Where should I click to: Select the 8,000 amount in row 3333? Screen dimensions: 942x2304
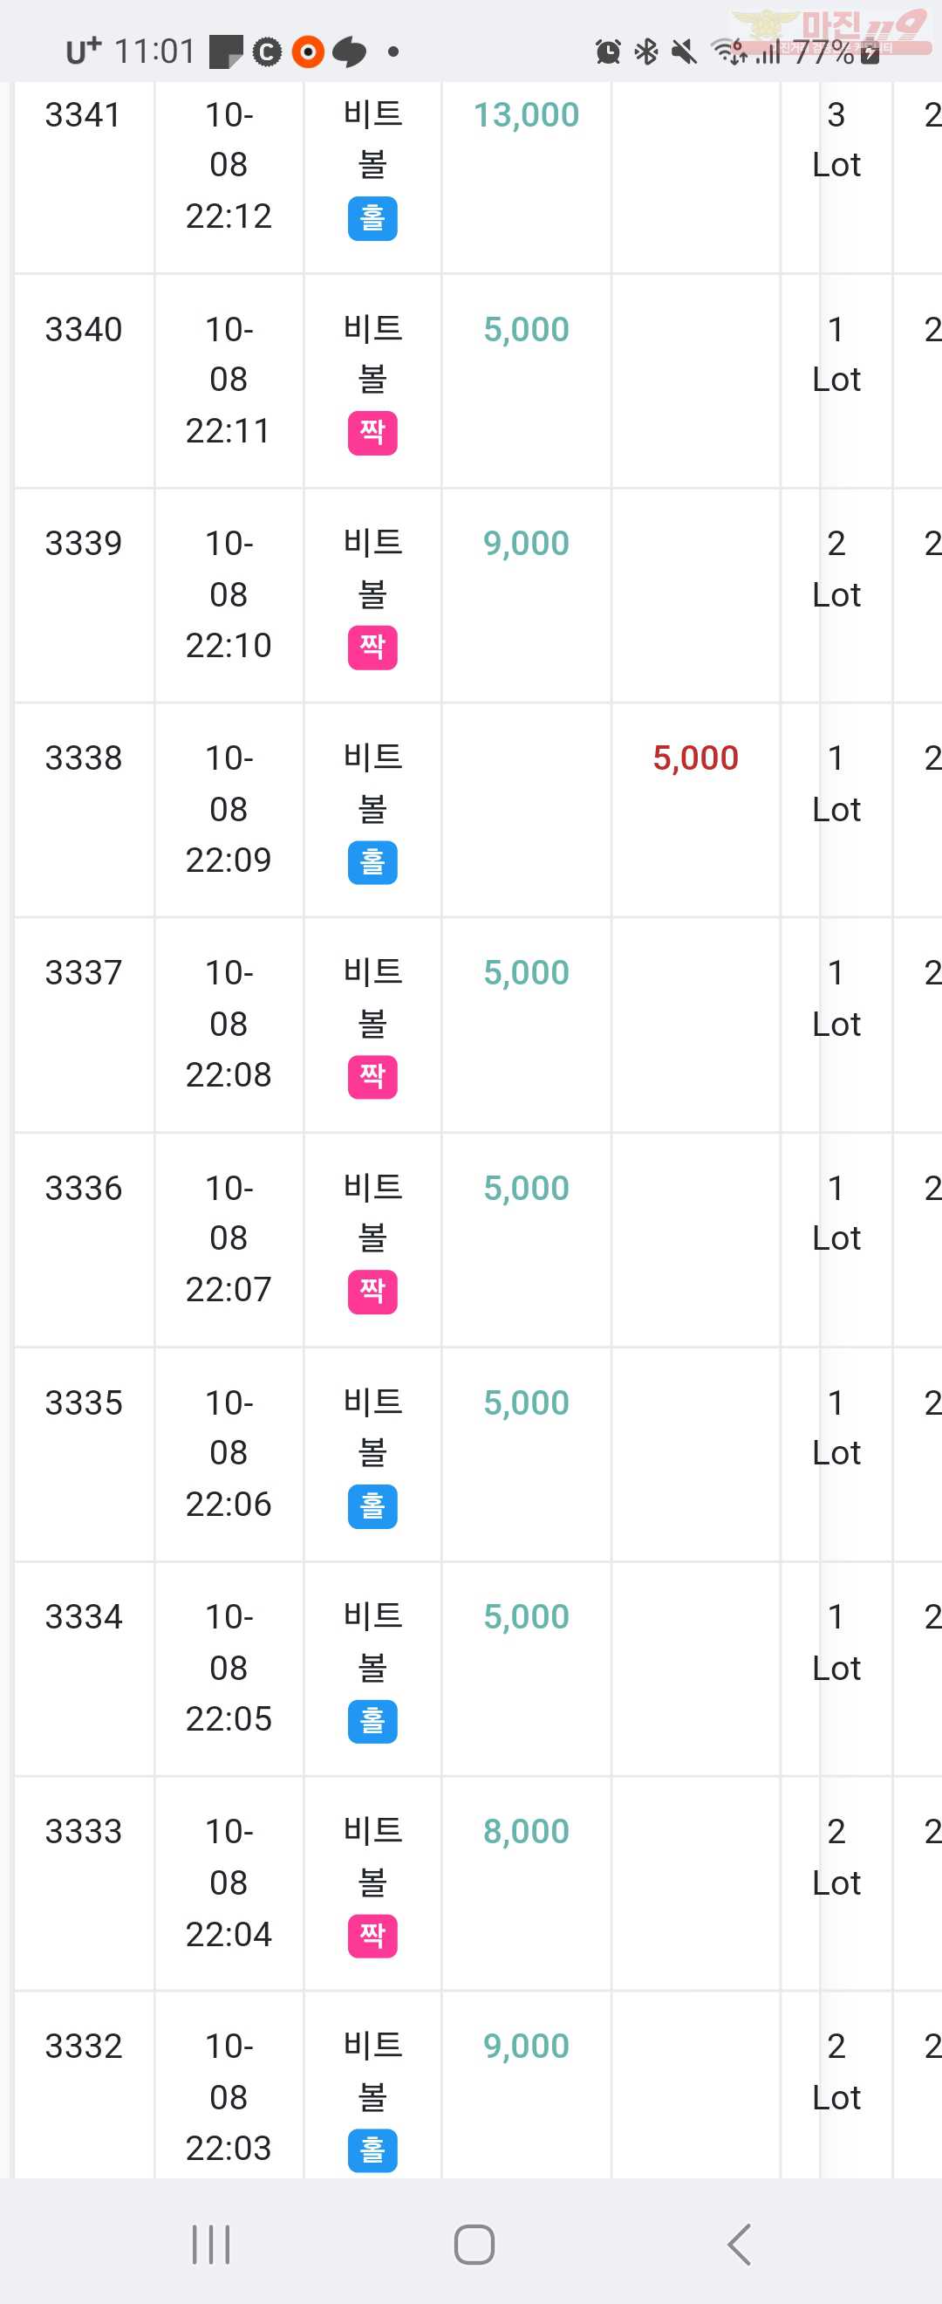pos(526,1832)
